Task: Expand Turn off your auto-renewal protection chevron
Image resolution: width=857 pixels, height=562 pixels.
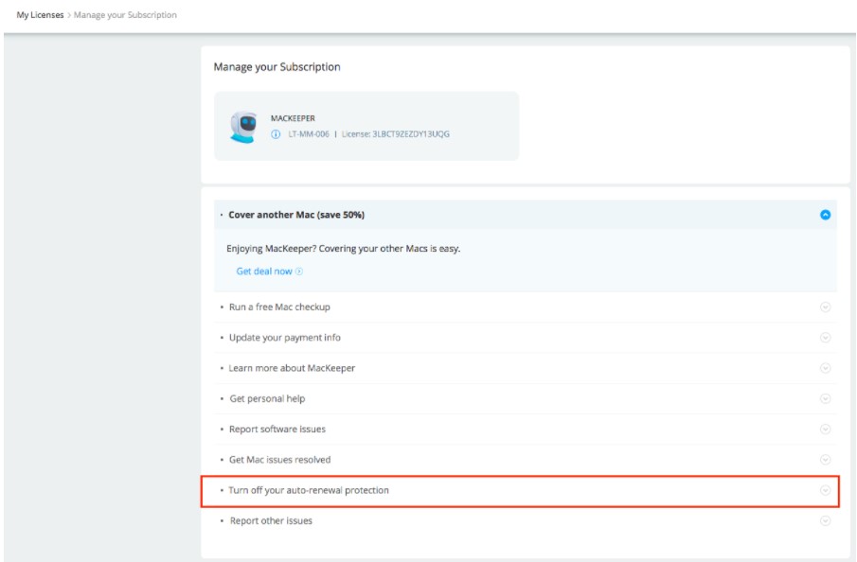Action: tap(826, 490)
